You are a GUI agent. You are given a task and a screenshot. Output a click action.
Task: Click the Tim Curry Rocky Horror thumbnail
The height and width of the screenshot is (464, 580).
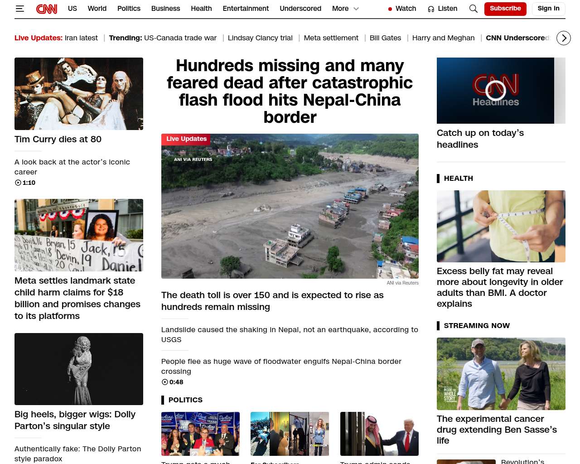pos(79,94)
